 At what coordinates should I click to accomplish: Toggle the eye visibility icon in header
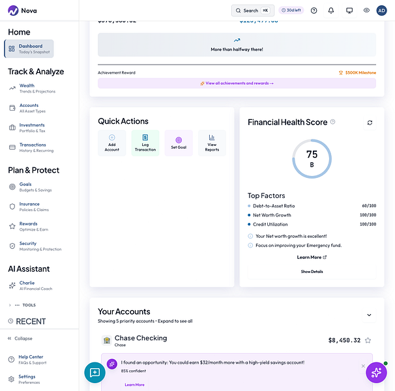pos(366,10)
